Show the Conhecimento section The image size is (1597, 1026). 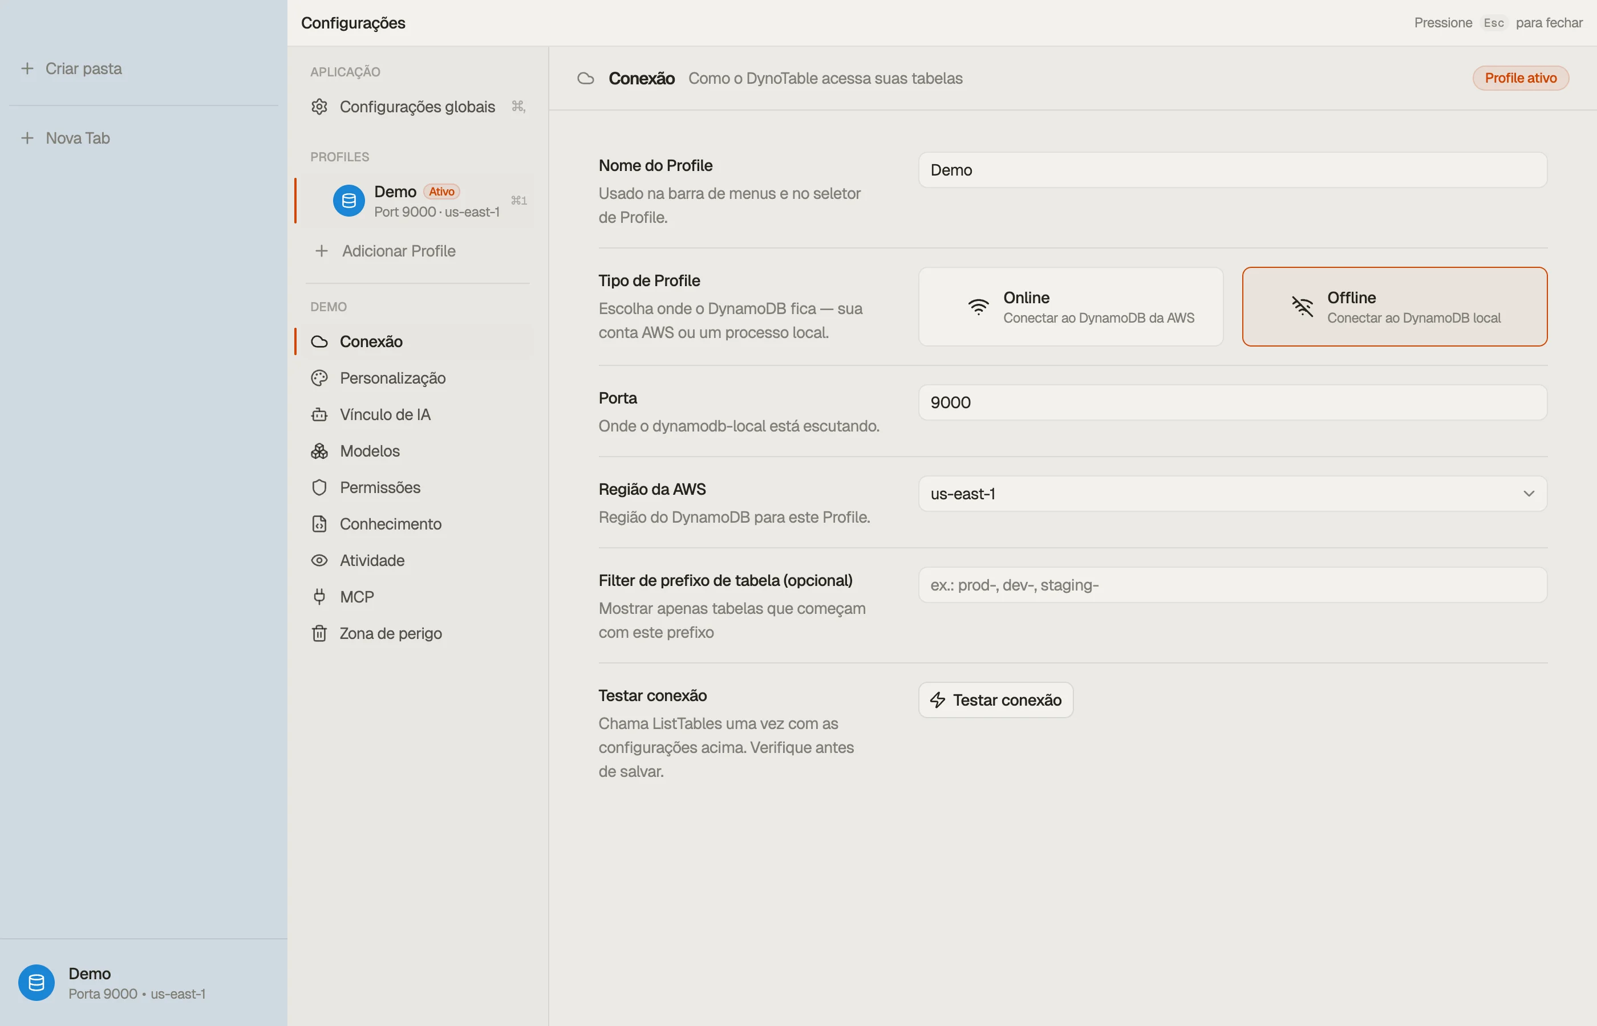[418, 524]
